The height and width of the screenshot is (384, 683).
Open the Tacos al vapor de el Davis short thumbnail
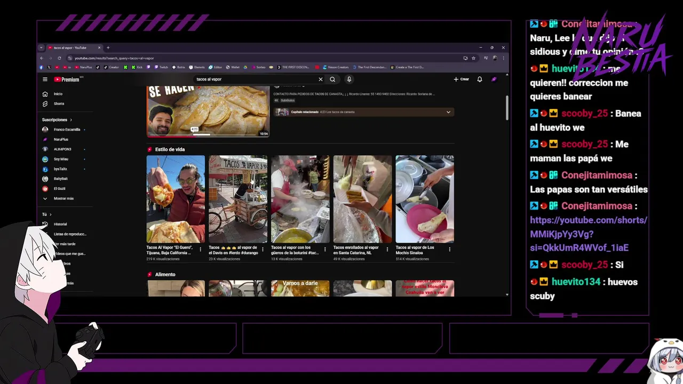238,199
